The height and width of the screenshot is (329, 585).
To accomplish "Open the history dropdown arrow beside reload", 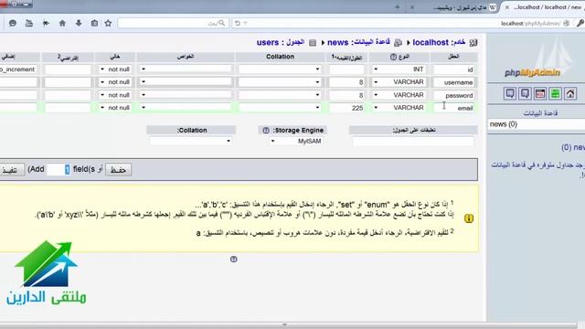I will click(x=246, y=23).
